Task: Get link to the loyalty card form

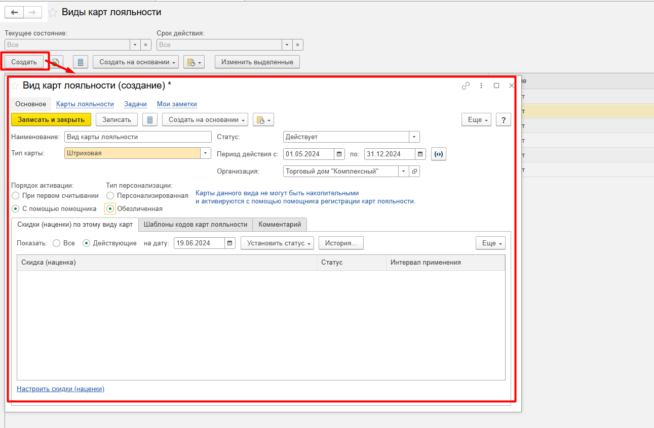Action: click(466, 86)
